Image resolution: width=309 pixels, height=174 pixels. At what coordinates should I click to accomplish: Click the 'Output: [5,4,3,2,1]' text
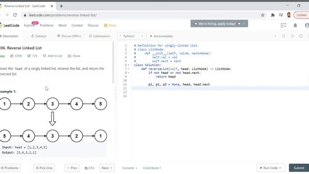(x=19, y=153)
